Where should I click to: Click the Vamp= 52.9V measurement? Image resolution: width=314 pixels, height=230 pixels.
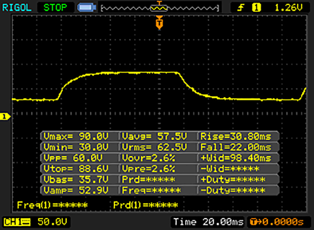pos(76,190)
